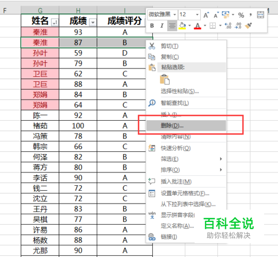Click the 成绩 header cell text

78,21
